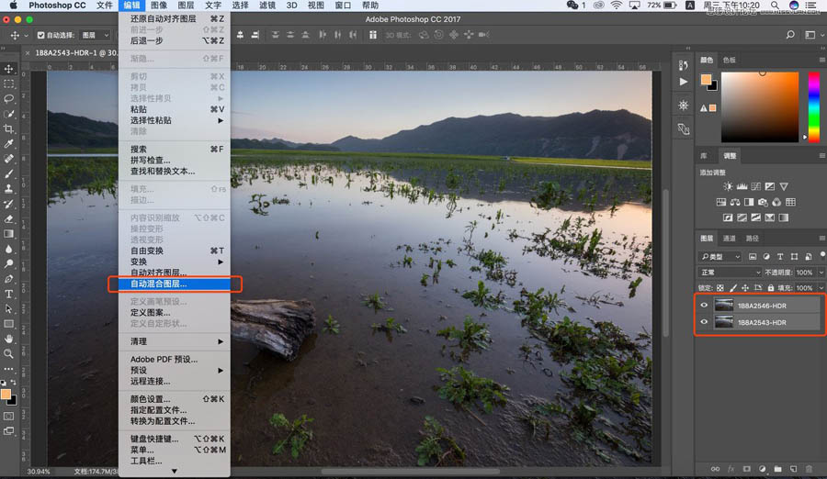The height and width of the screenshot is (479, 827).
Task: Select the Crop tool
Action: [9, 129]
